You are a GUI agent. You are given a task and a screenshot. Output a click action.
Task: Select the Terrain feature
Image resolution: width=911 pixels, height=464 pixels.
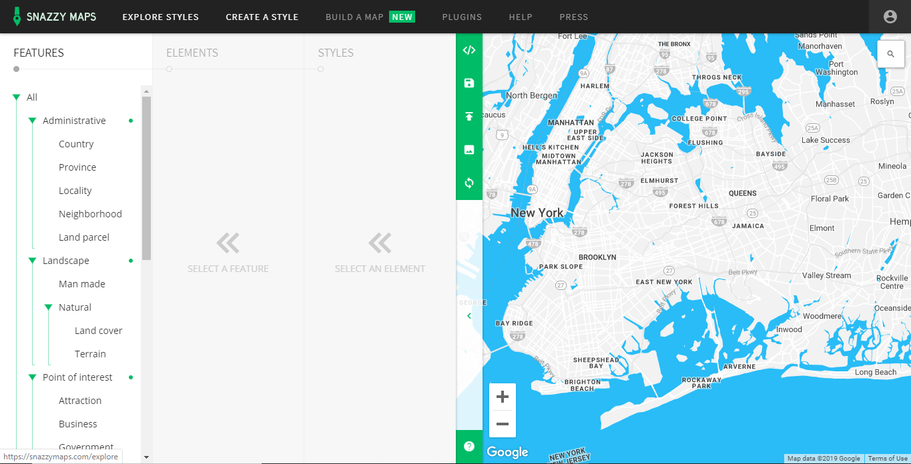90,354
